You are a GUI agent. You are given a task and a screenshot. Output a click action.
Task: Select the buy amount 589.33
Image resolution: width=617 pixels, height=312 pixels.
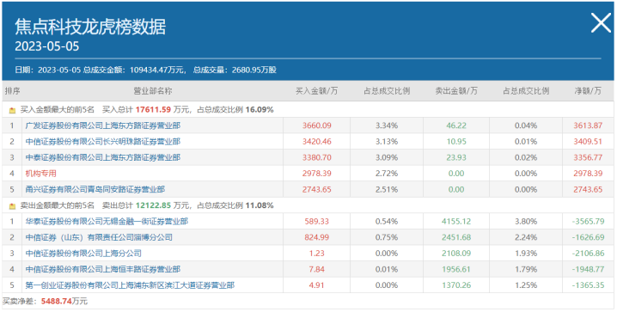(317, 222)
